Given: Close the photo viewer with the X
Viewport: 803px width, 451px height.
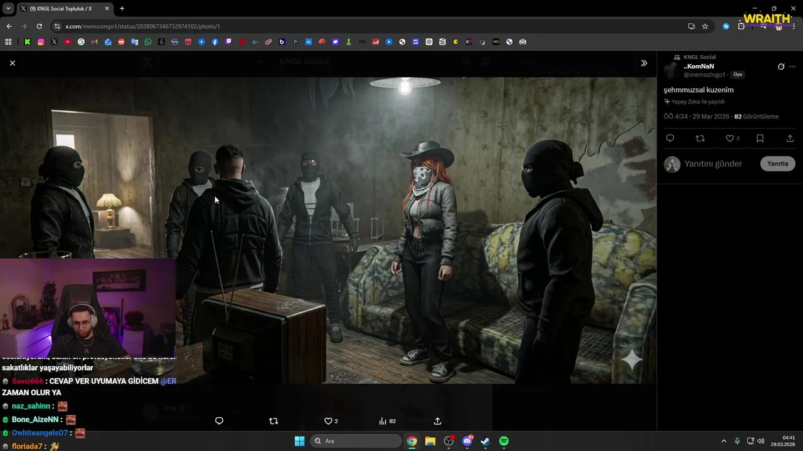Looking at the screenshot, I should (13, 63).
